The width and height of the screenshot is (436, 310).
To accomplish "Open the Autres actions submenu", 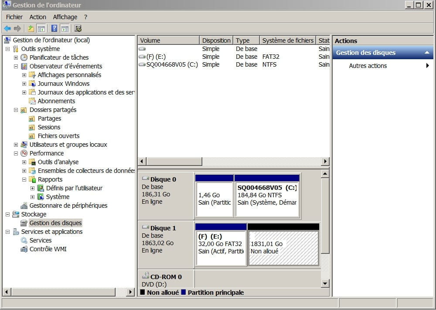I will click(383, 66).
